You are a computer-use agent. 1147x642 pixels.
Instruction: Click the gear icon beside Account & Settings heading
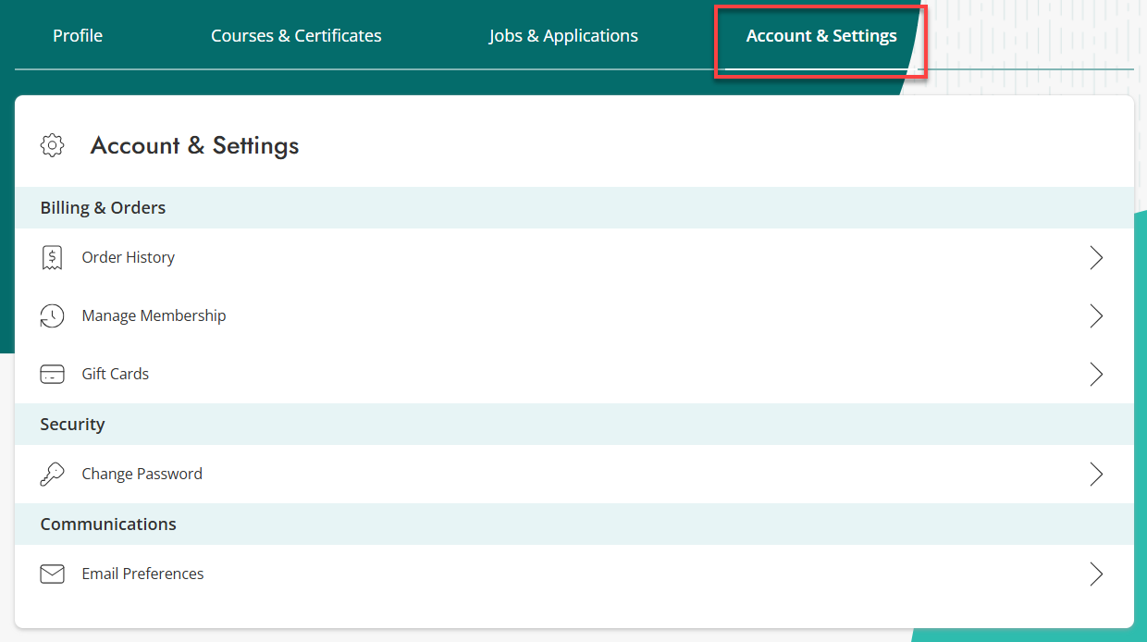pos(53,145)
